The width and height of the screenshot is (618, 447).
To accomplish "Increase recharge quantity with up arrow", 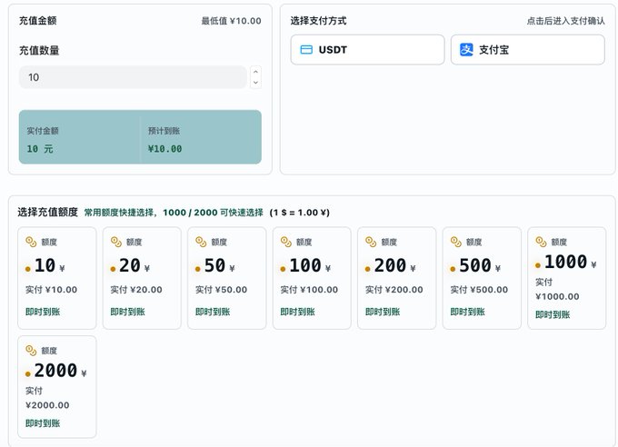I will coord(255,72).
